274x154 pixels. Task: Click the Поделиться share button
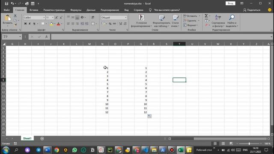(252, 10)
